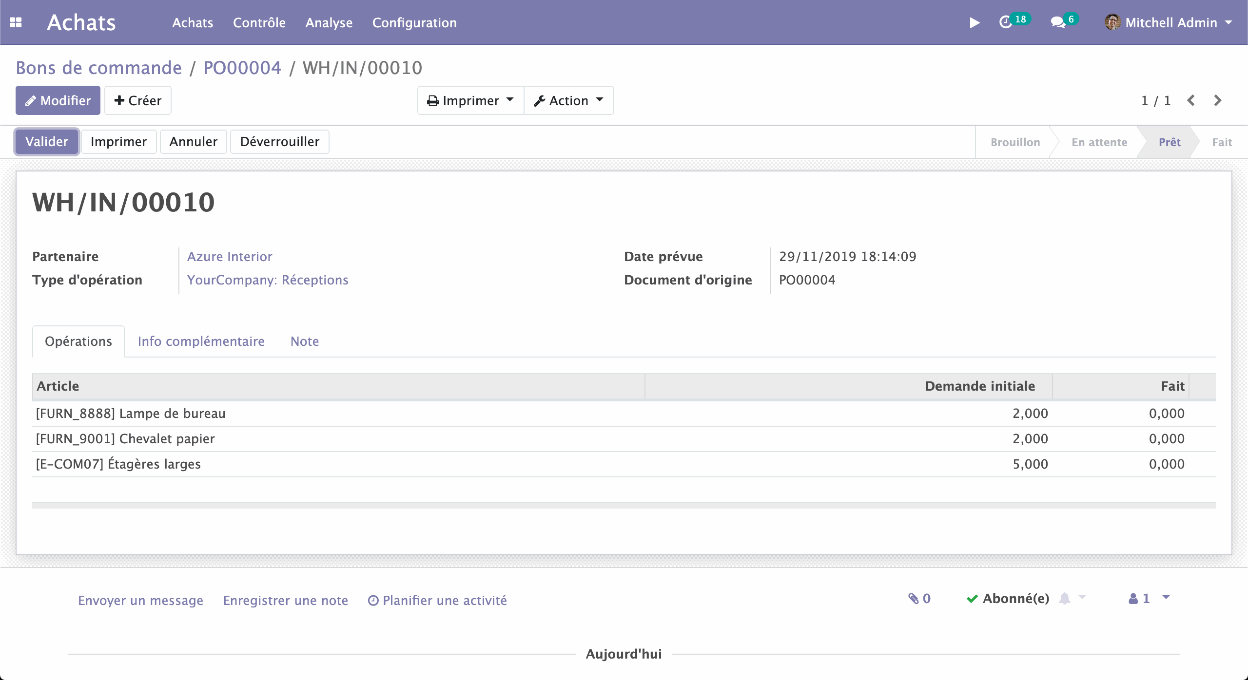Open the apps grid menu icon
The height and width of the screenshot is (680, 1248).
[x=16, y=22]
